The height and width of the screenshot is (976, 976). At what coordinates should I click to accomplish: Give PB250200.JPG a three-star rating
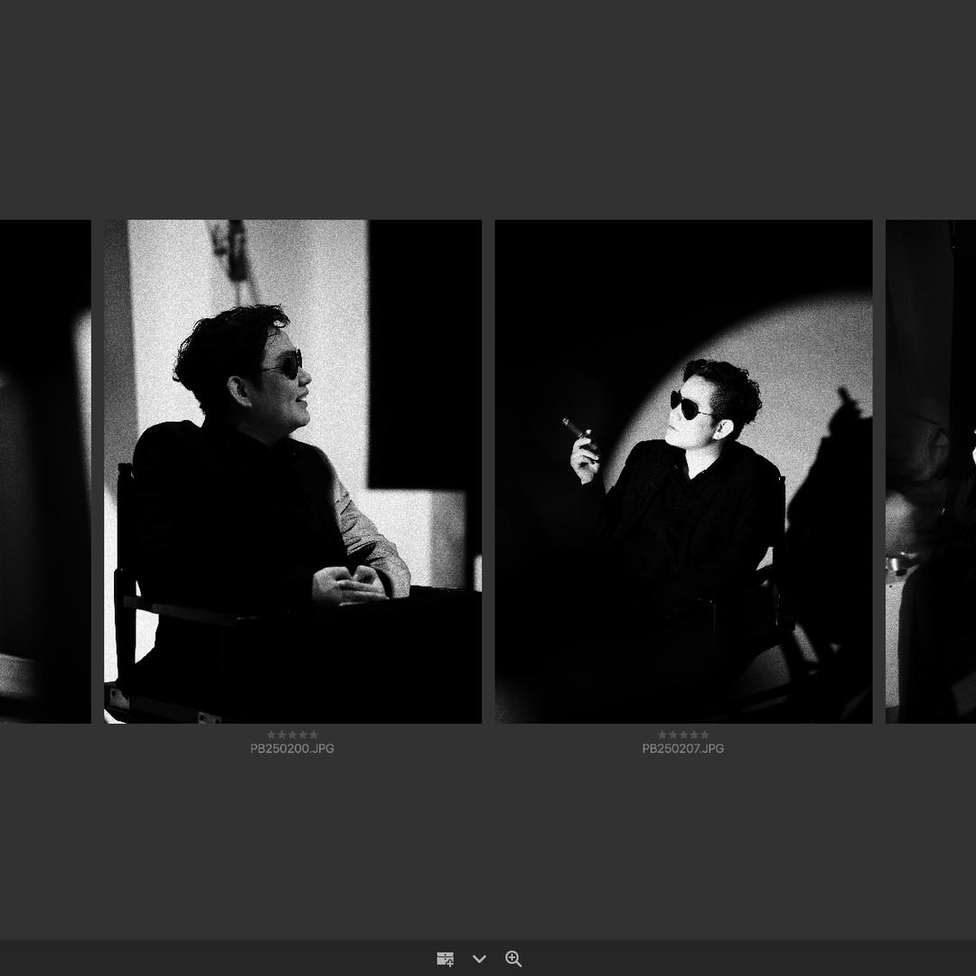(x=292, y=735)
